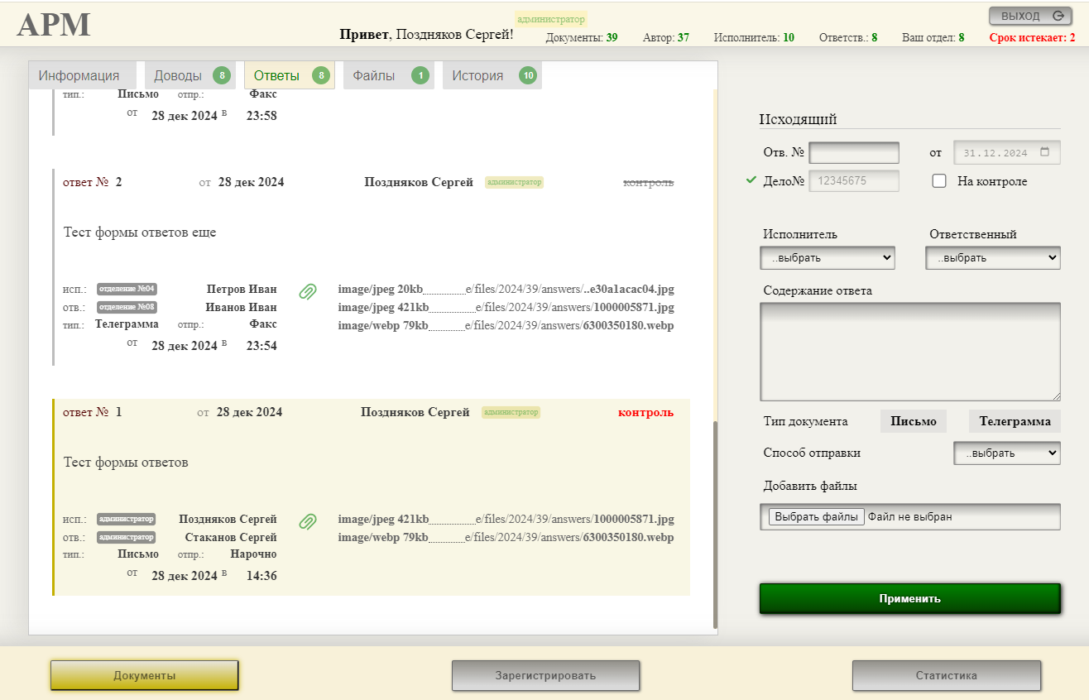
Task: Select the Ответы tab
Action: tap(290, 75)
